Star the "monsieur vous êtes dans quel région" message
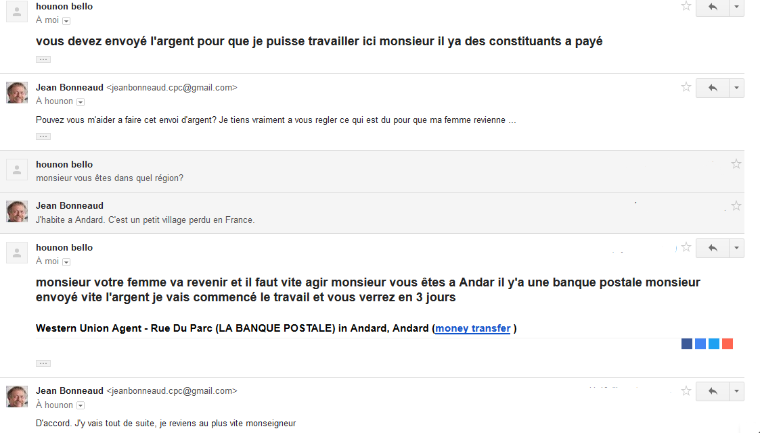The width and height of the screenshot is (760, 433). 736,163
